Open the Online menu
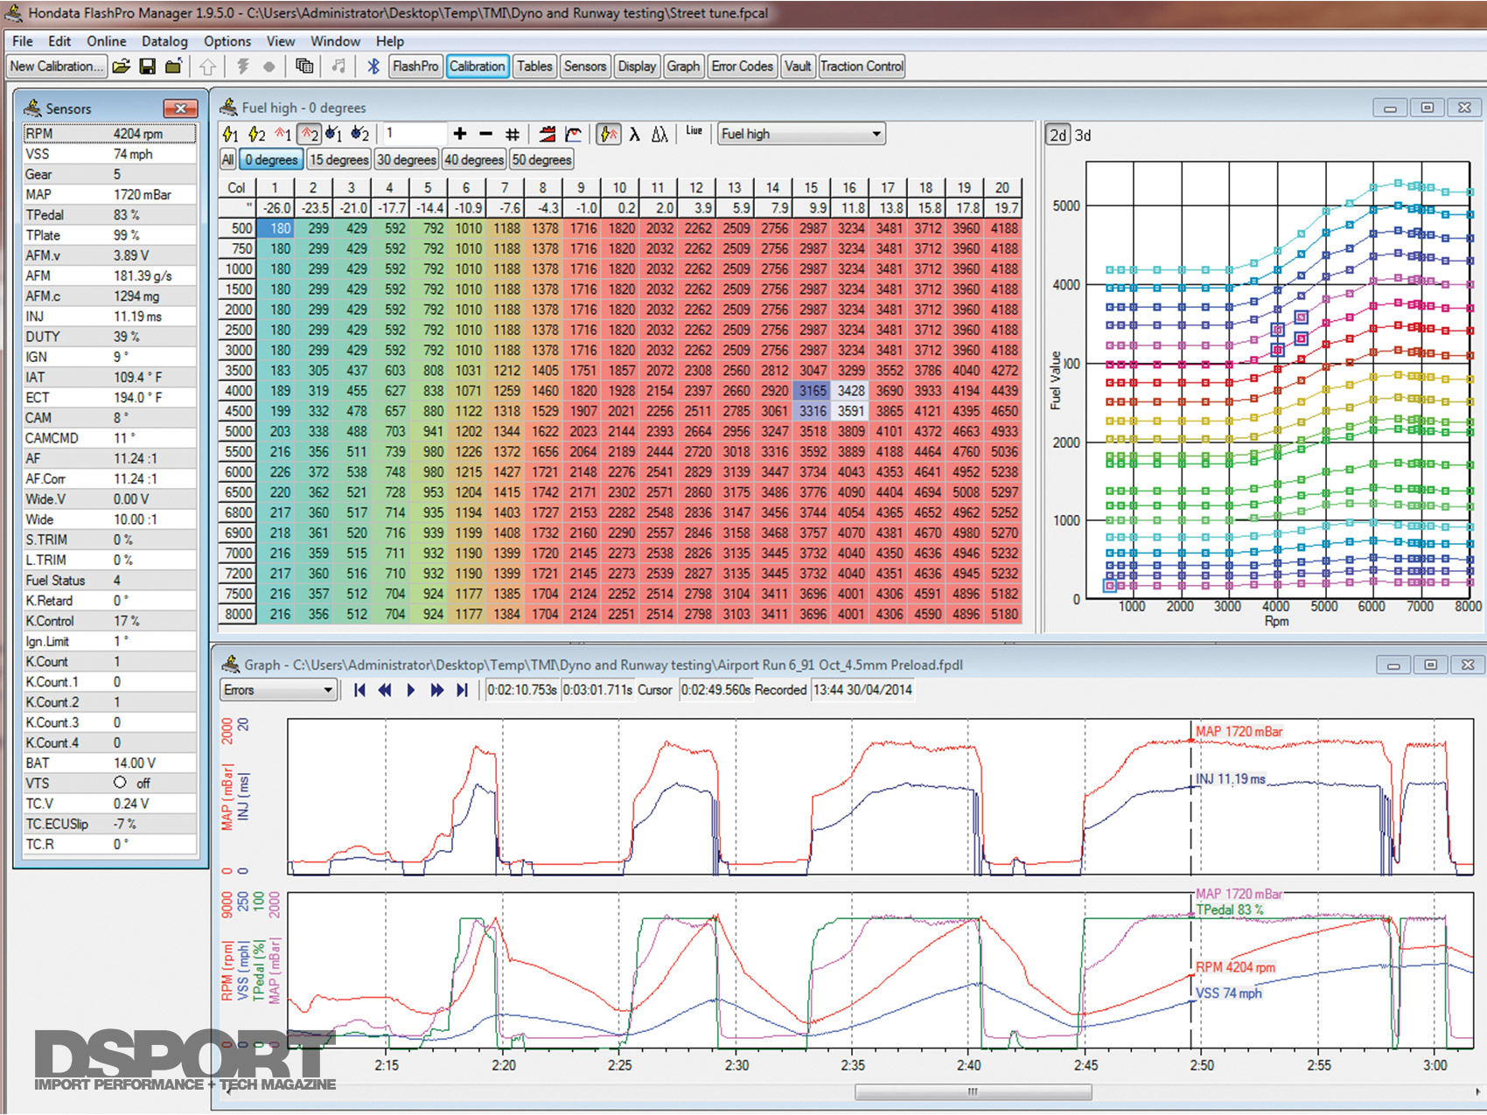The image size is (1487, 1115). tap(107, 41)
